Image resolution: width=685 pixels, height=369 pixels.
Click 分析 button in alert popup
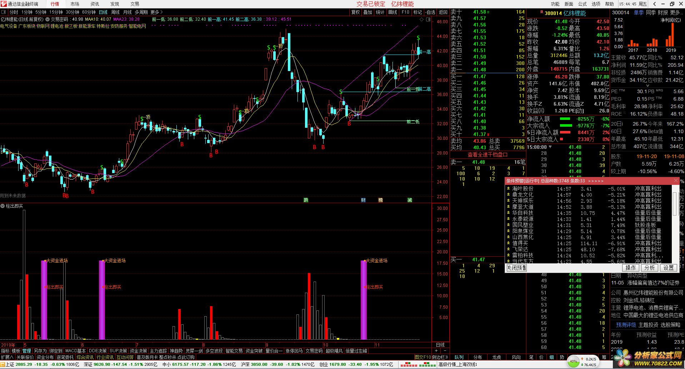pyautogui.click(x=650, y=268)
